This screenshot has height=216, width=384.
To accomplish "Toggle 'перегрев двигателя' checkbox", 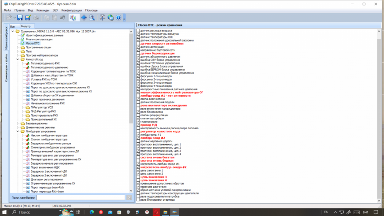I will click(x=138, y=186).
